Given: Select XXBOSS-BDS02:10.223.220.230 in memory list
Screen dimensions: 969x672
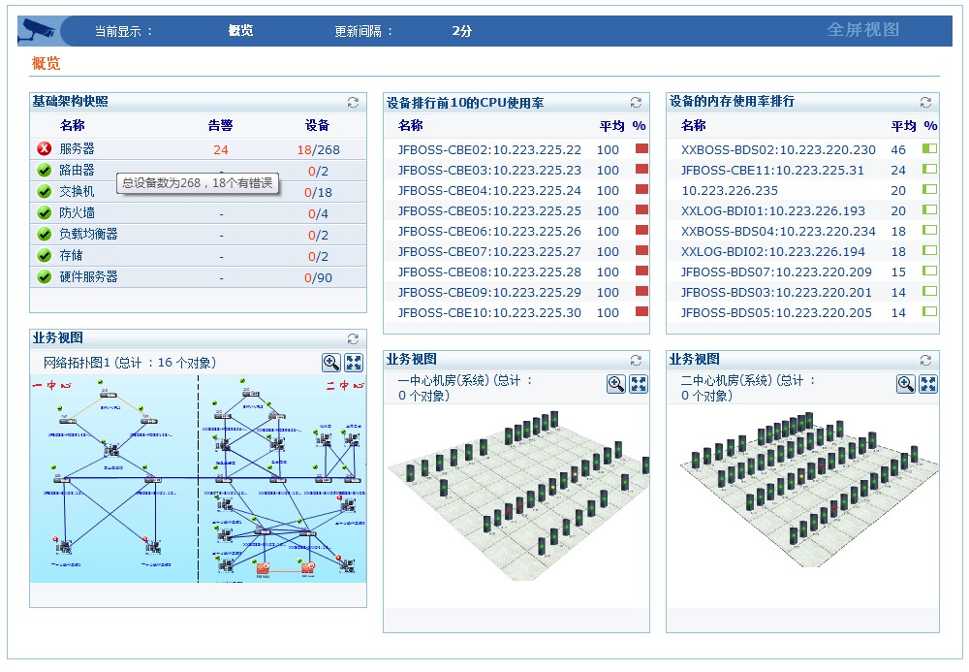Looking at the screenshot, I should (778, 150).
